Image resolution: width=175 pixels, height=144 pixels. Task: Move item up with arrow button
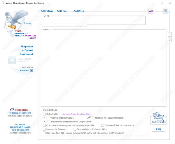pos(170,34)
